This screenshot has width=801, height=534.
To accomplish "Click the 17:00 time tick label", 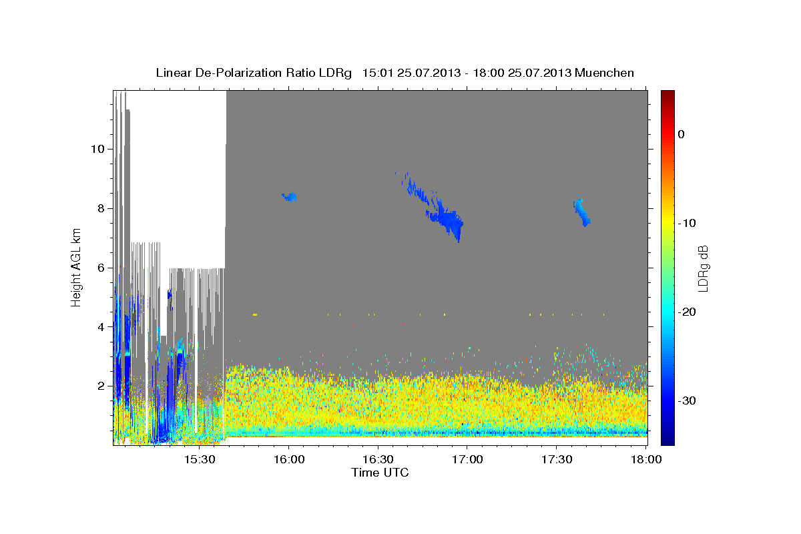I will (467, 460).
